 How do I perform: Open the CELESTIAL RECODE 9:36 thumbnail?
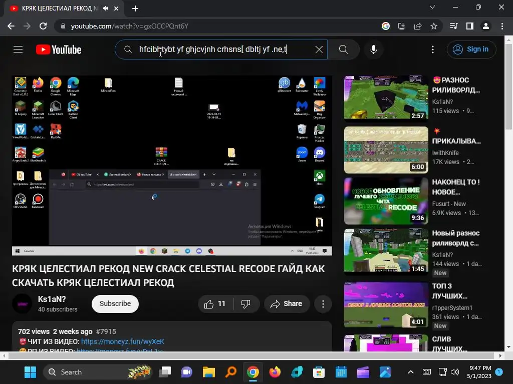tap(386, 201)
